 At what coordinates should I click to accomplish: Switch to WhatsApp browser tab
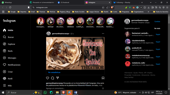pyautogui.click(x=14, y=2)
